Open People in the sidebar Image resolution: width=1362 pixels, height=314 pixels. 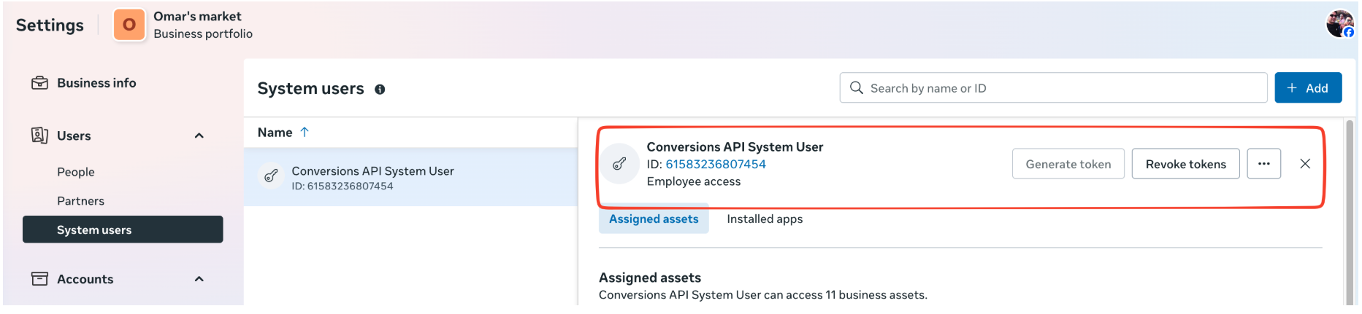pos(76,172)
